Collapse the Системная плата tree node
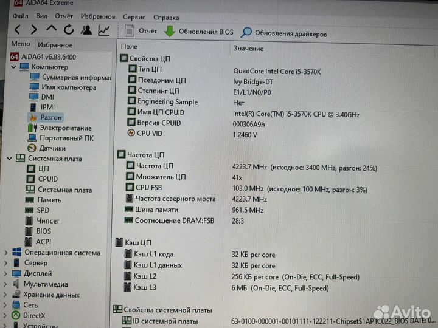 pos(9,159)
